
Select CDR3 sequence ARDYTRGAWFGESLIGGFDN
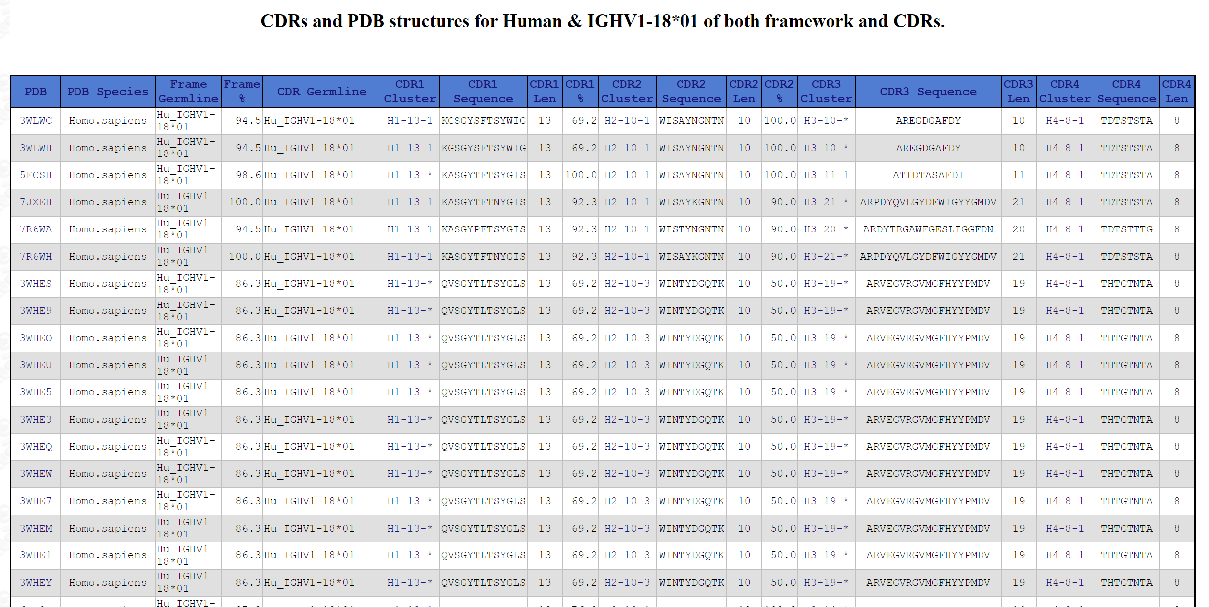tap(928, 229)
